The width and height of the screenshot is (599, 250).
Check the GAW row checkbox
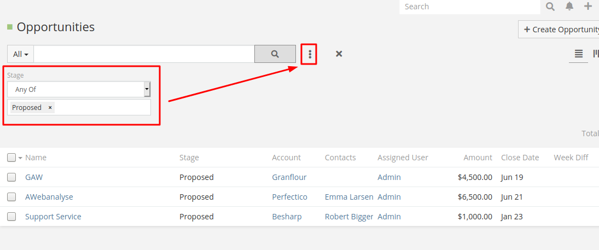click(11, 177)
